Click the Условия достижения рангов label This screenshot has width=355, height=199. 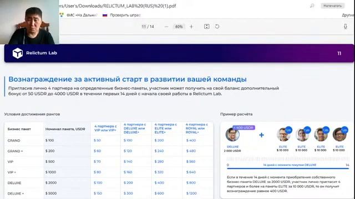click(x=32, y=114)
